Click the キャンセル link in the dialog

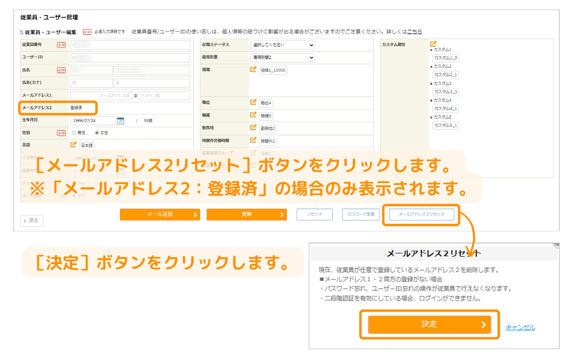tap(520, 328)
